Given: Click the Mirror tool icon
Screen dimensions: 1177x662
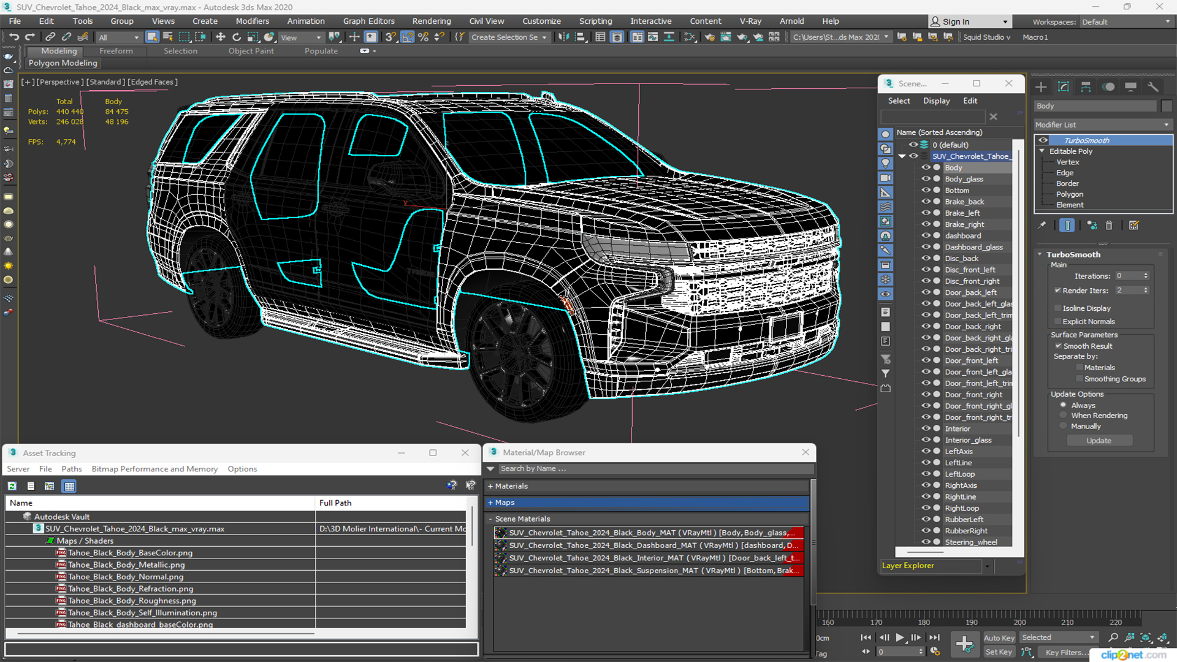Looking at the screenshot, I should coord(563,37).
